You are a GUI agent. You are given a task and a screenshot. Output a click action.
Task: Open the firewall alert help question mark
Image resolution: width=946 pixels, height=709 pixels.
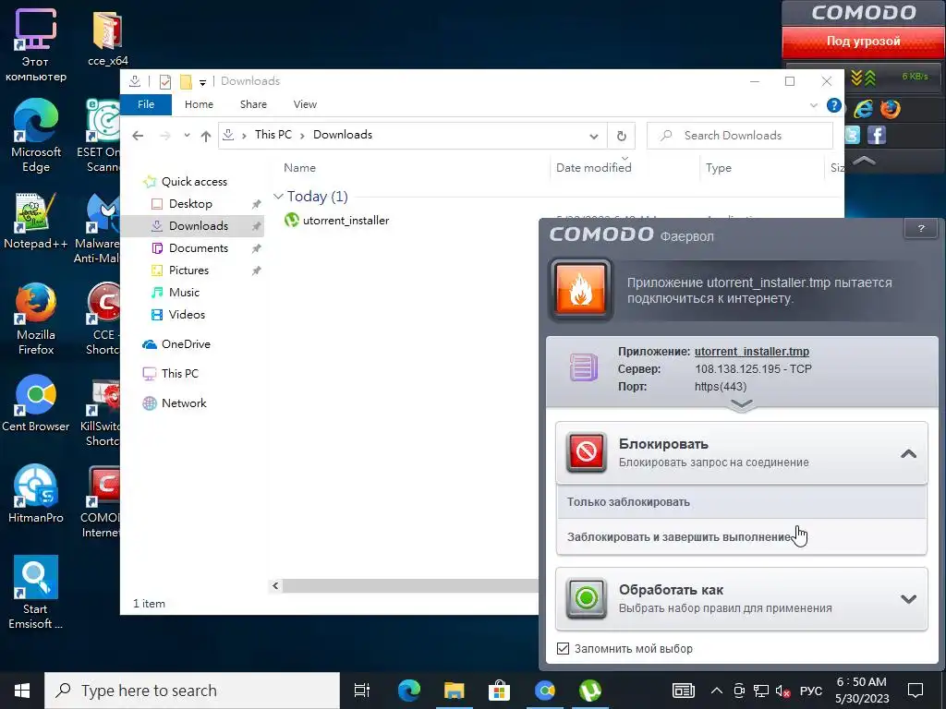pos(921,229)
